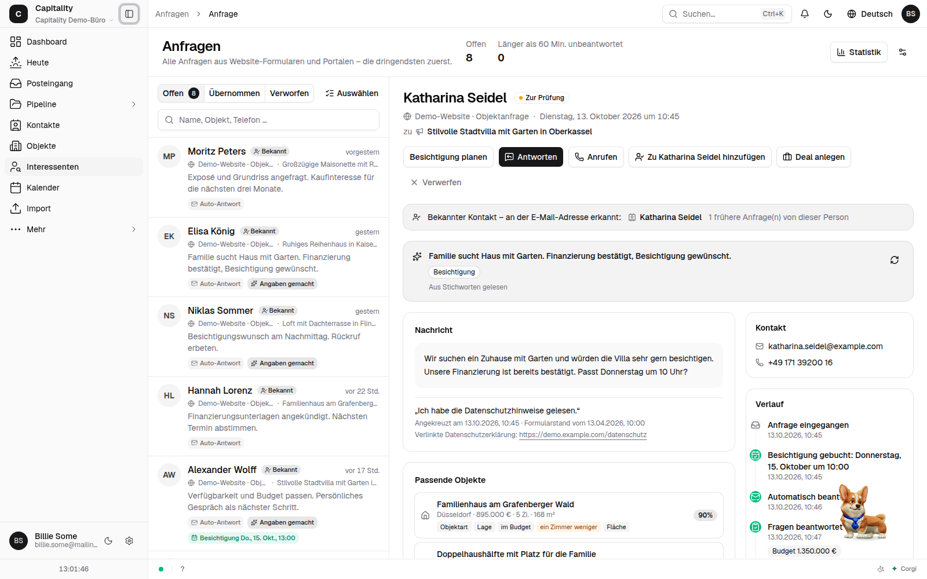Viewport: 927px width, 579px height.
Task: Click the Corgi mascot image
Action: (863, 512)
